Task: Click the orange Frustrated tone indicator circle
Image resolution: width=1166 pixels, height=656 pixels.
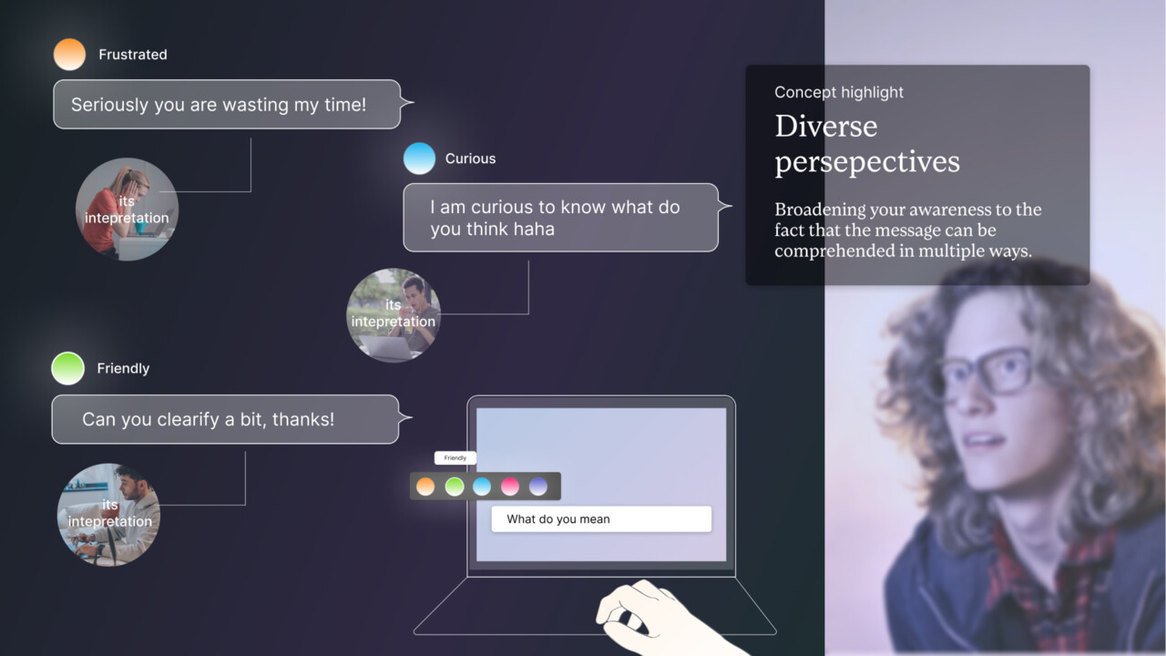Action: click(x=69, y=55)
